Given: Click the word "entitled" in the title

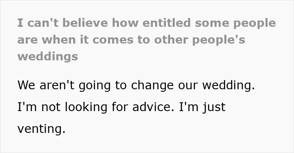Looking at the screenshot, I should (x=166, y=23).
